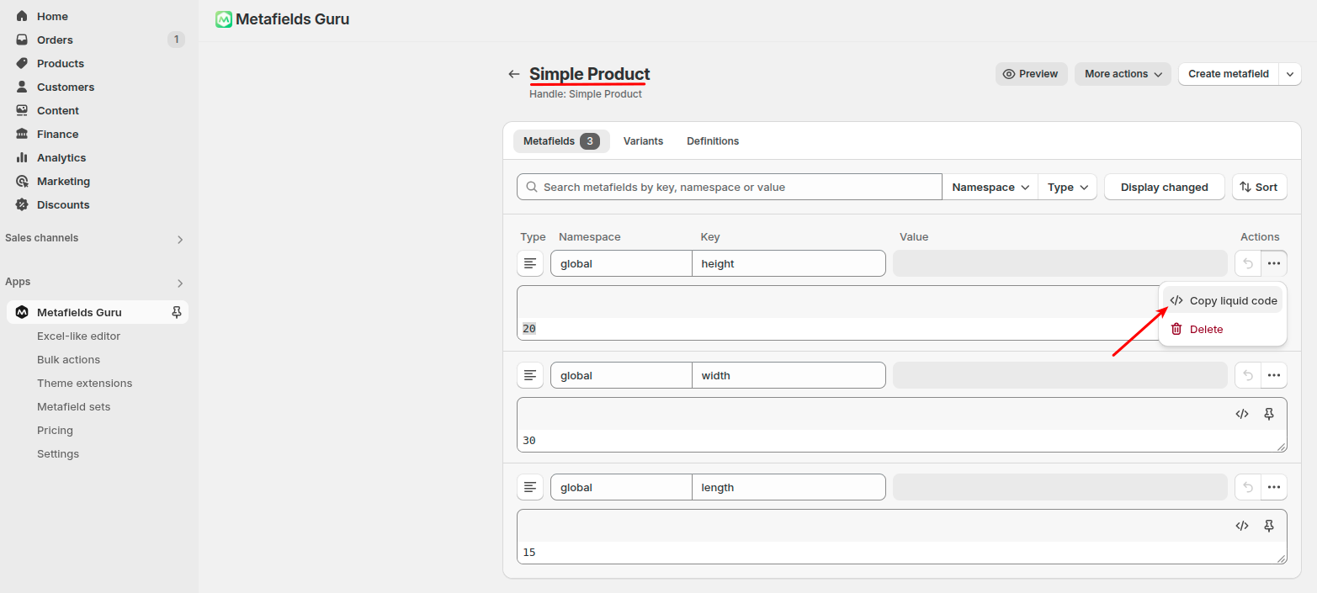Open dropdown arrow next to Create metafield
Viewport: 1317px width, 593px height.
1290,74
